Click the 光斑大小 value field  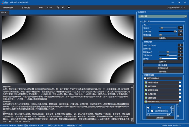pos(180,45)
